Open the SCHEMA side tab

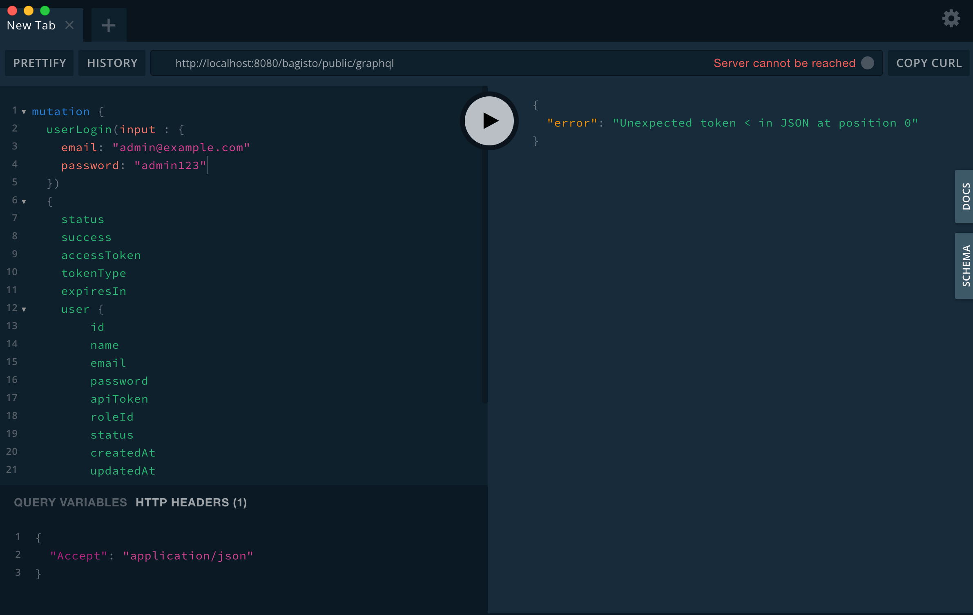pos(964,266)
